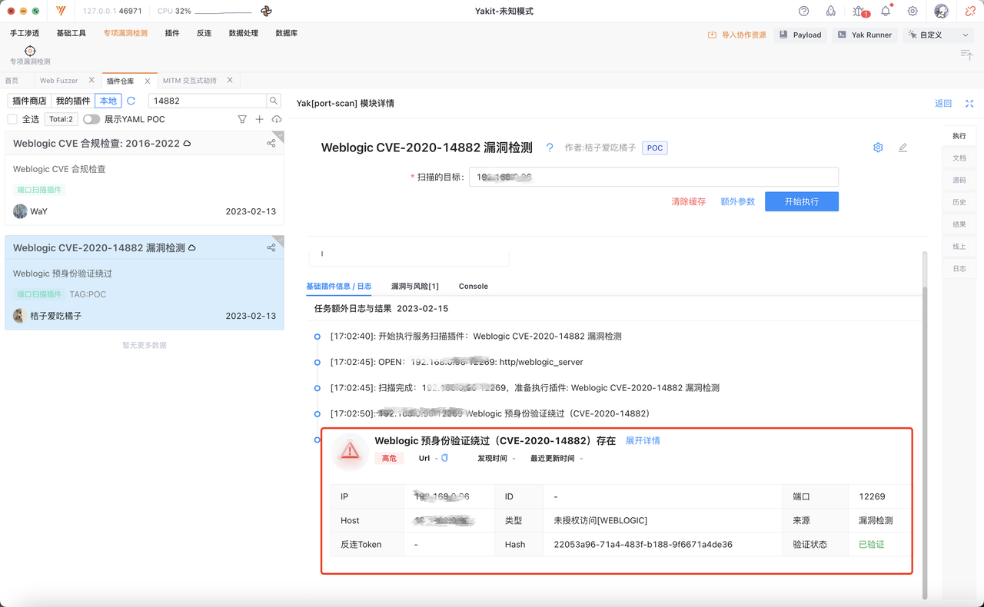Click the fullscreen expand icon beside 返回

tap(969, 104)
